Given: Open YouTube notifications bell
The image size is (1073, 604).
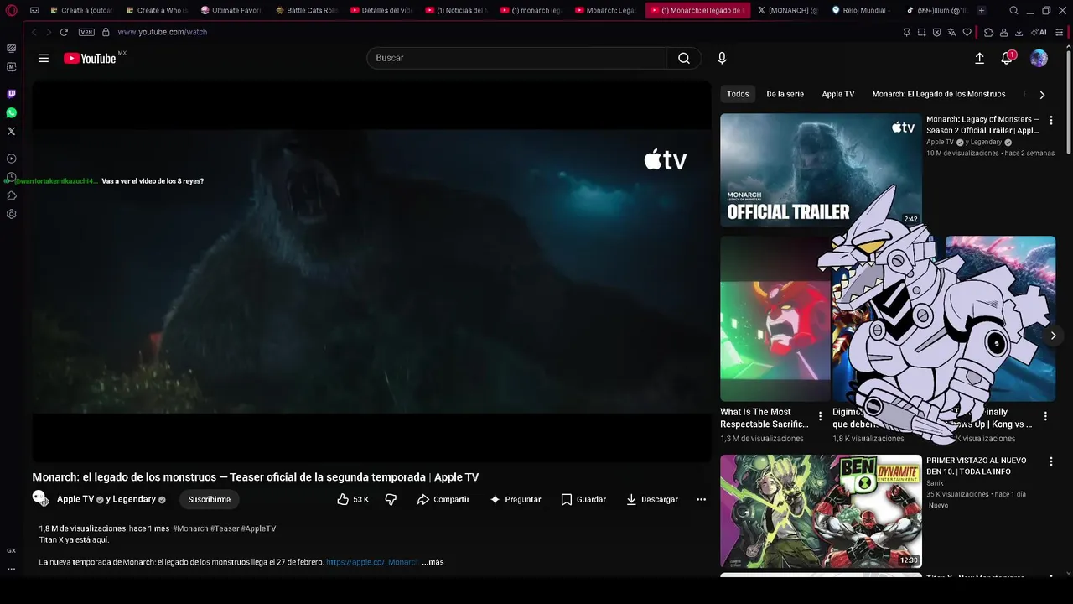Looking at the screenshot, I should (1008, 58).
